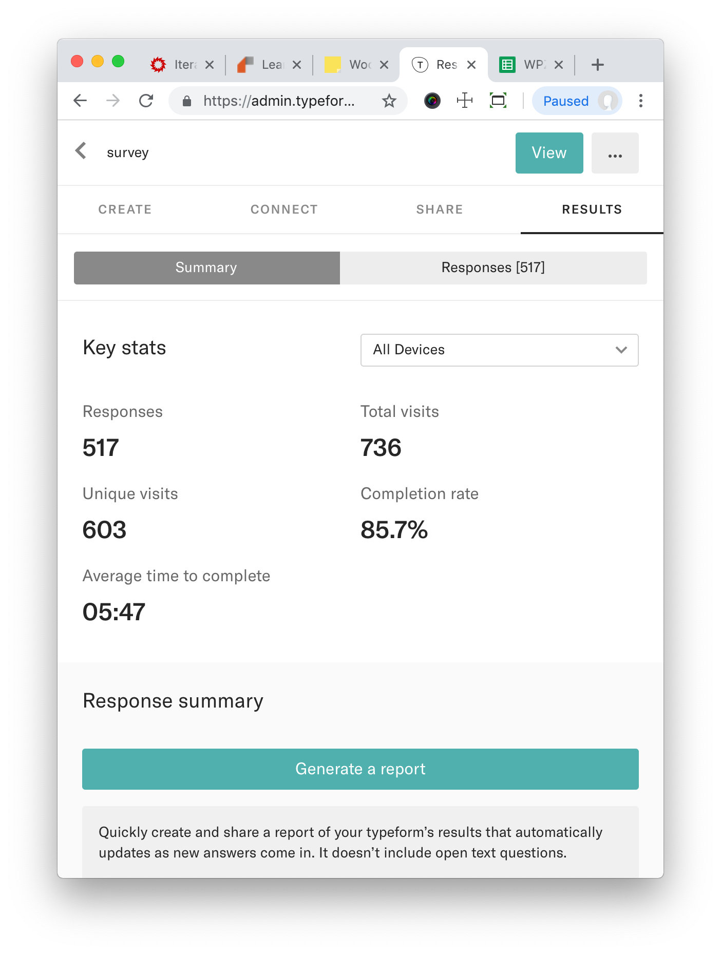Go back using the survey back chevron

tap(81, 151)
